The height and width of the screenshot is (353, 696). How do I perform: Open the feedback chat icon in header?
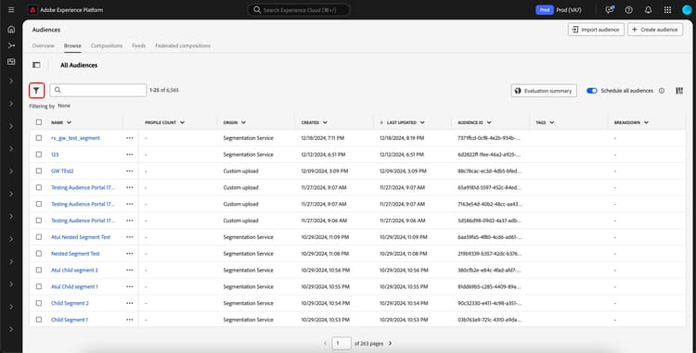610,10
